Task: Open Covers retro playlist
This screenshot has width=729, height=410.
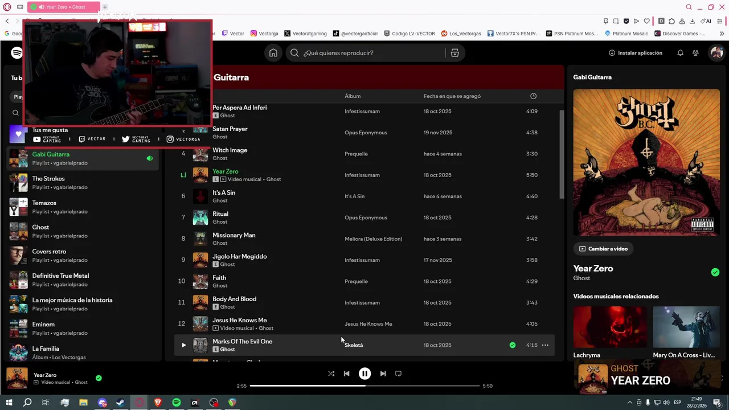Action: pyautogui.click(x=83, y=256)
